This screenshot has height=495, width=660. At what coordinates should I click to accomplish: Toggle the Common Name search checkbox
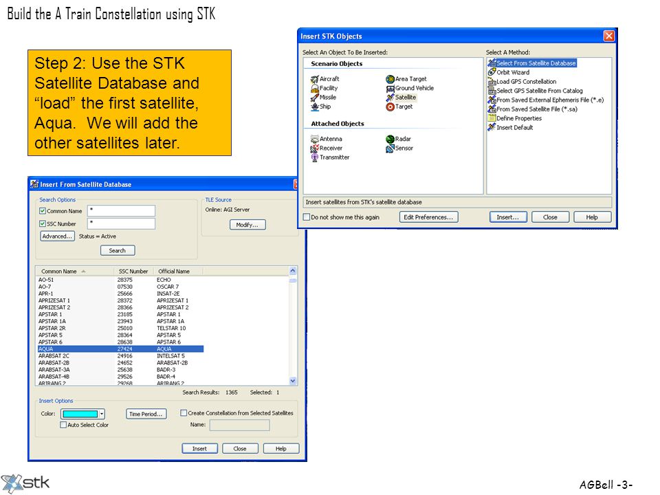tap(43, 211)
